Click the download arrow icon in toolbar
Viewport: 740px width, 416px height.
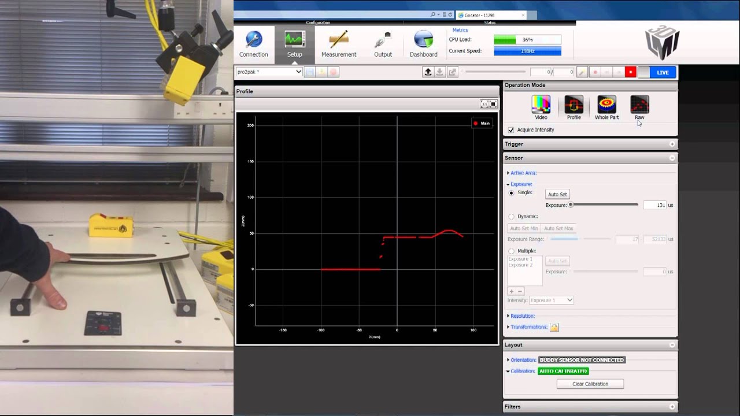click(440, 72)
